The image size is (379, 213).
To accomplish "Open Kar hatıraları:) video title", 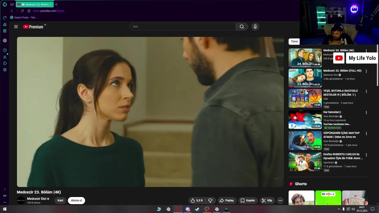I will coord(332,112).
